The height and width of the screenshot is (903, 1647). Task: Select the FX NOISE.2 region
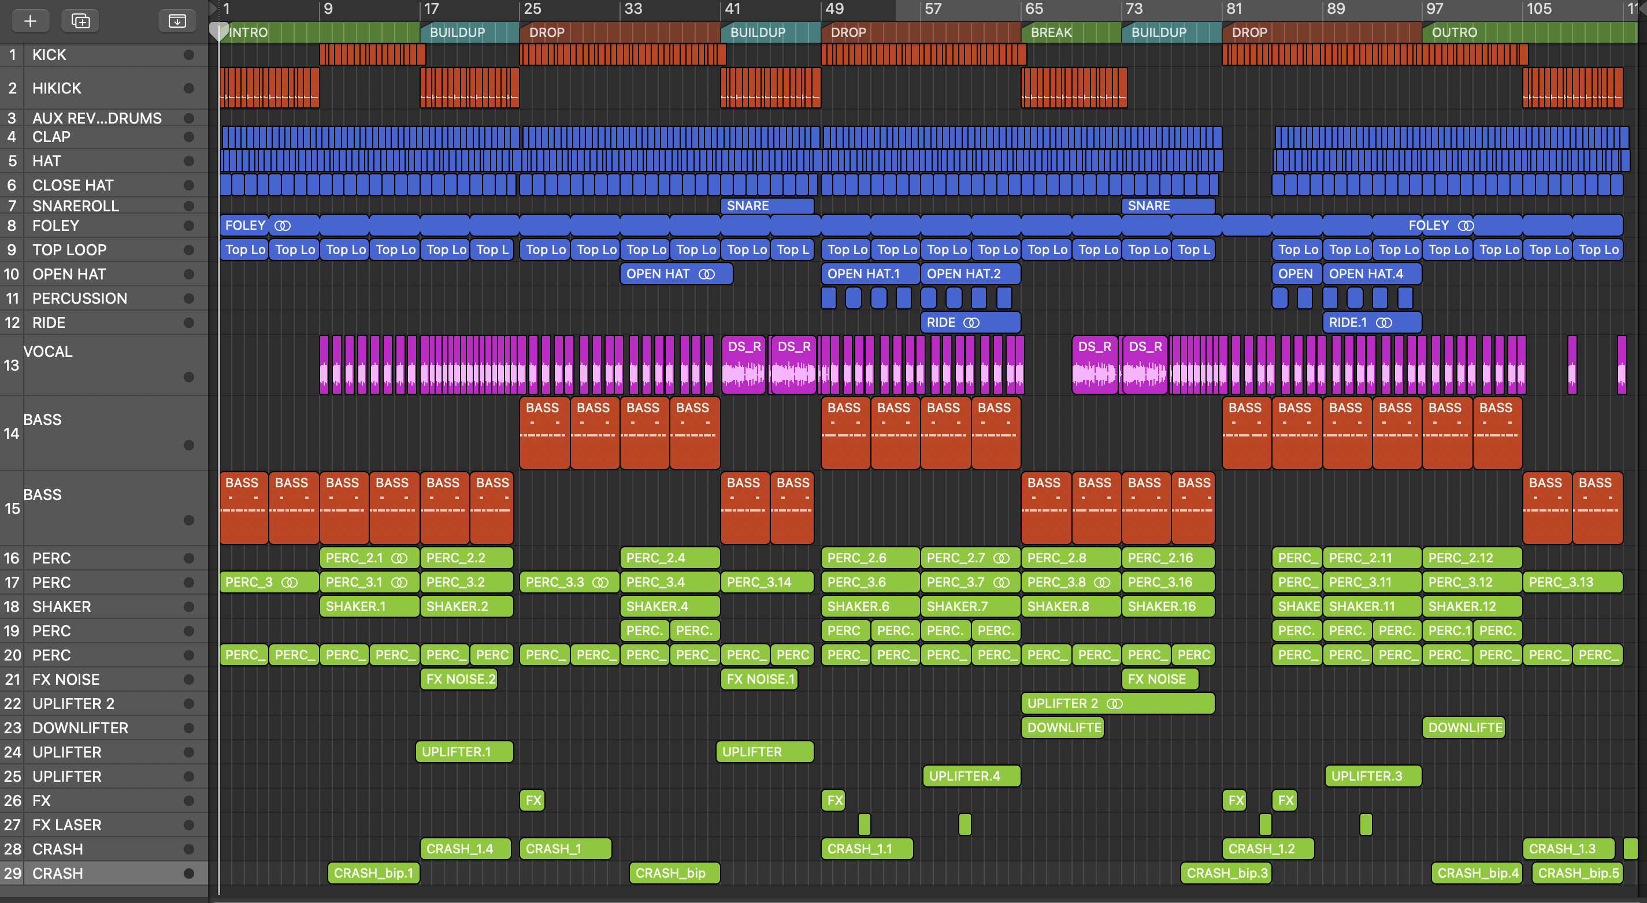(459, 680)
